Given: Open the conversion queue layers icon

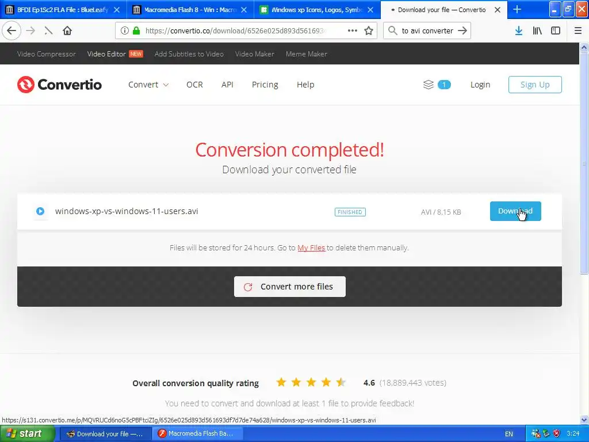Looking at the screenshot, I should tap(428, 85).
